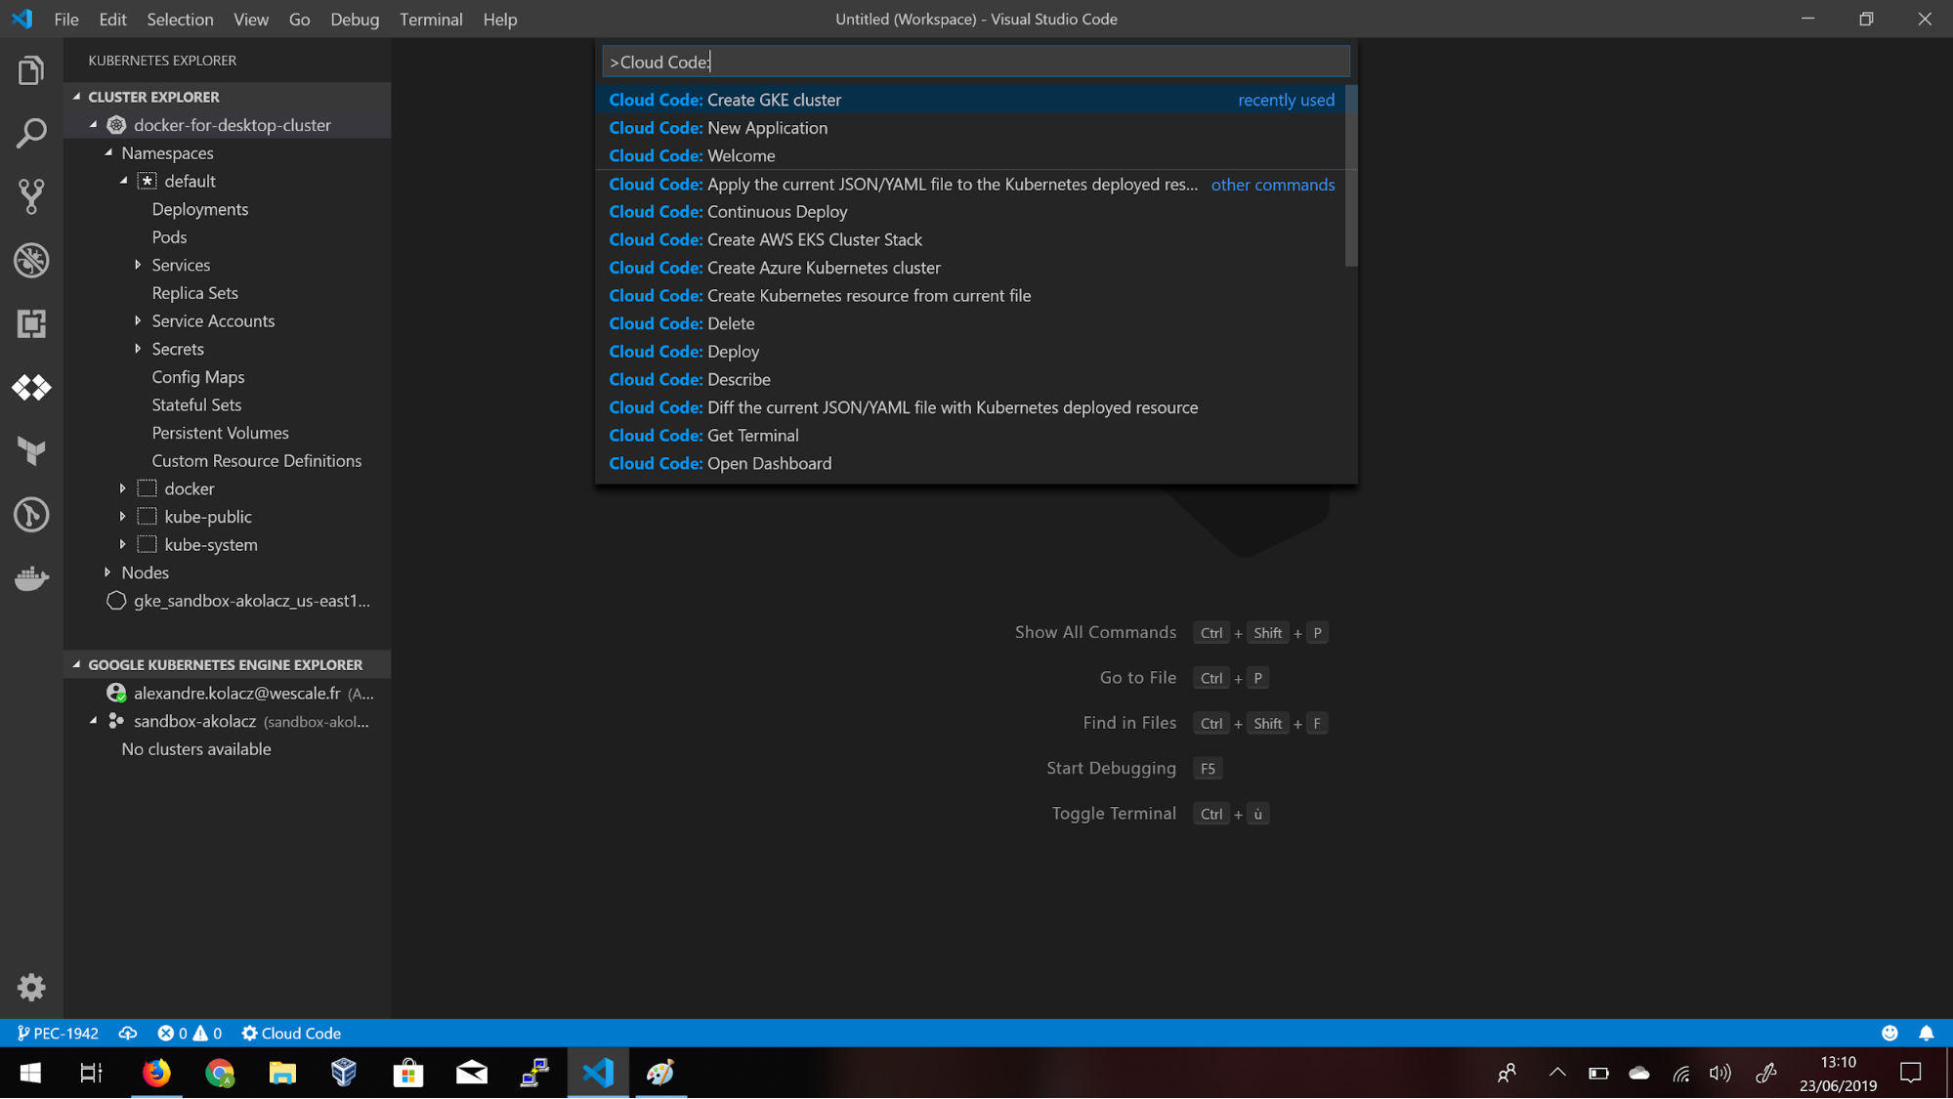Open the Go menu in the menu bar
Screen dimensions: 1953x1099
point(299,20)
